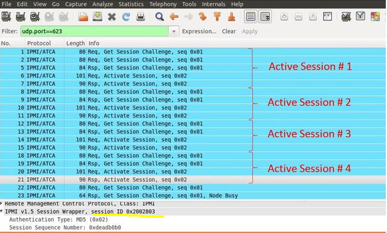Select packet 7 Activate Session response
Image resolution: width=387 pixels, height=233 pixels.
[x=193, y=84]
